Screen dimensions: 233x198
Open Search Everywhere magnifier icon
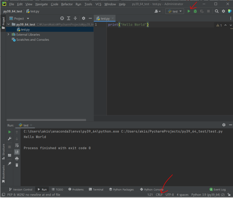pyautogui.click(x=217, y=11)
